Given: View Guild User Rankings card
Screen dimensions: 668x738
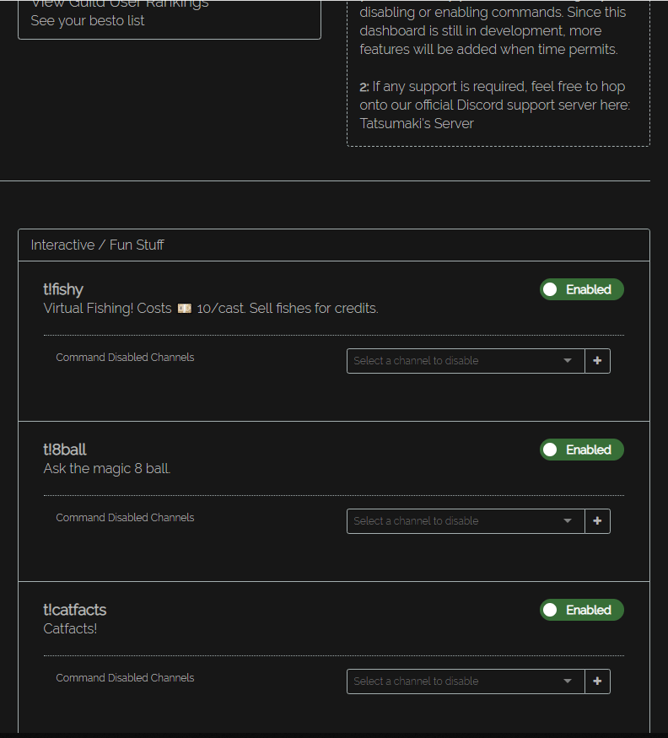Looking at the screenshot, I should (169, 13).
